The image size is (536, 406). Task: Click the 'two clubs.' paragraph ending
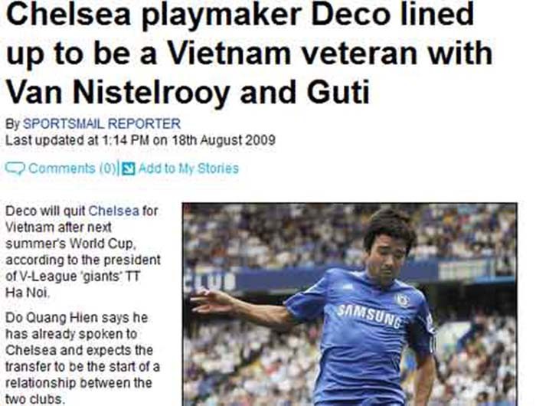click(34, 400)
